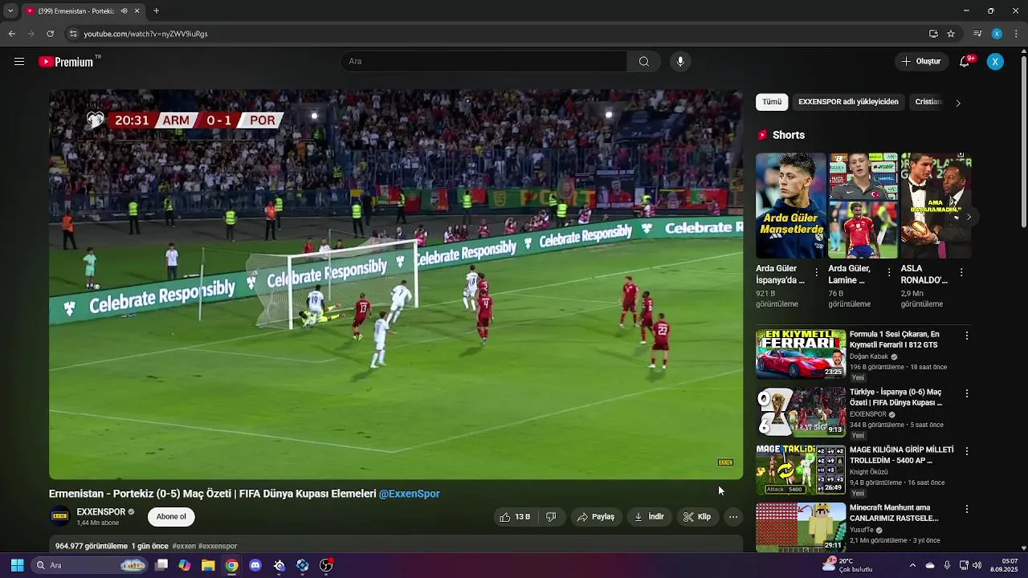Open more actions under the video
Viewport: 1028px width, 578px height.
click(733, 517)
